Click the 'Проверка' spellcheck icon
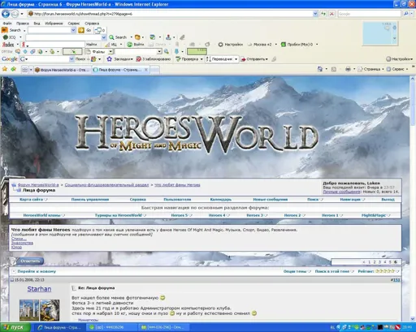Image resolution: width=416 pixels, height=332 pixels. tap(178, 59)
